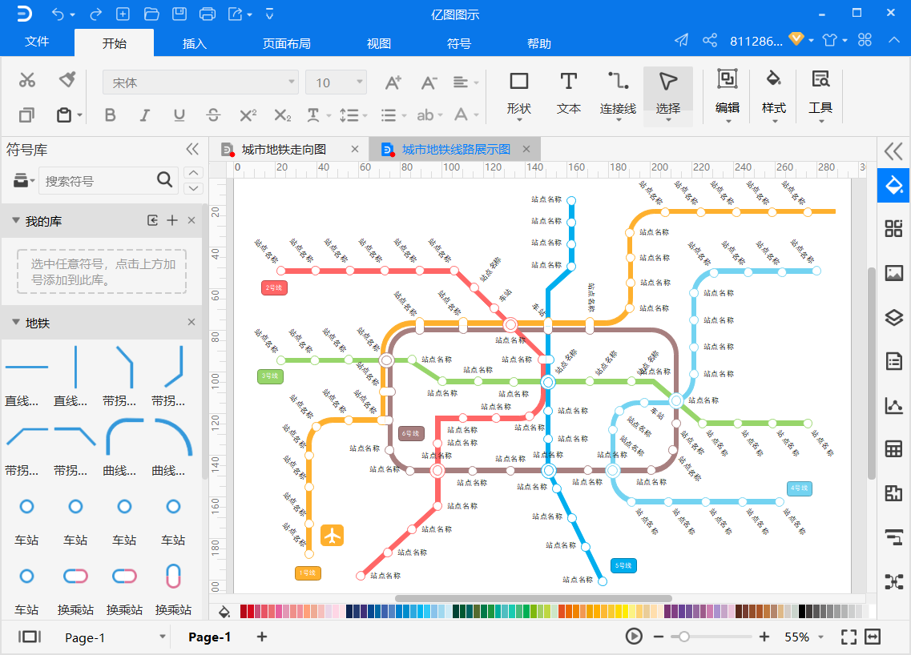Pick the black color swatch in the palette

tap(802, 612)
